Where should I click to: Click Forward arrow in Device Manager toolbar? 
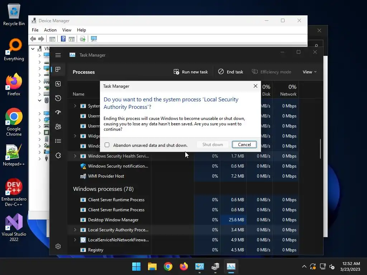point(41,39)
